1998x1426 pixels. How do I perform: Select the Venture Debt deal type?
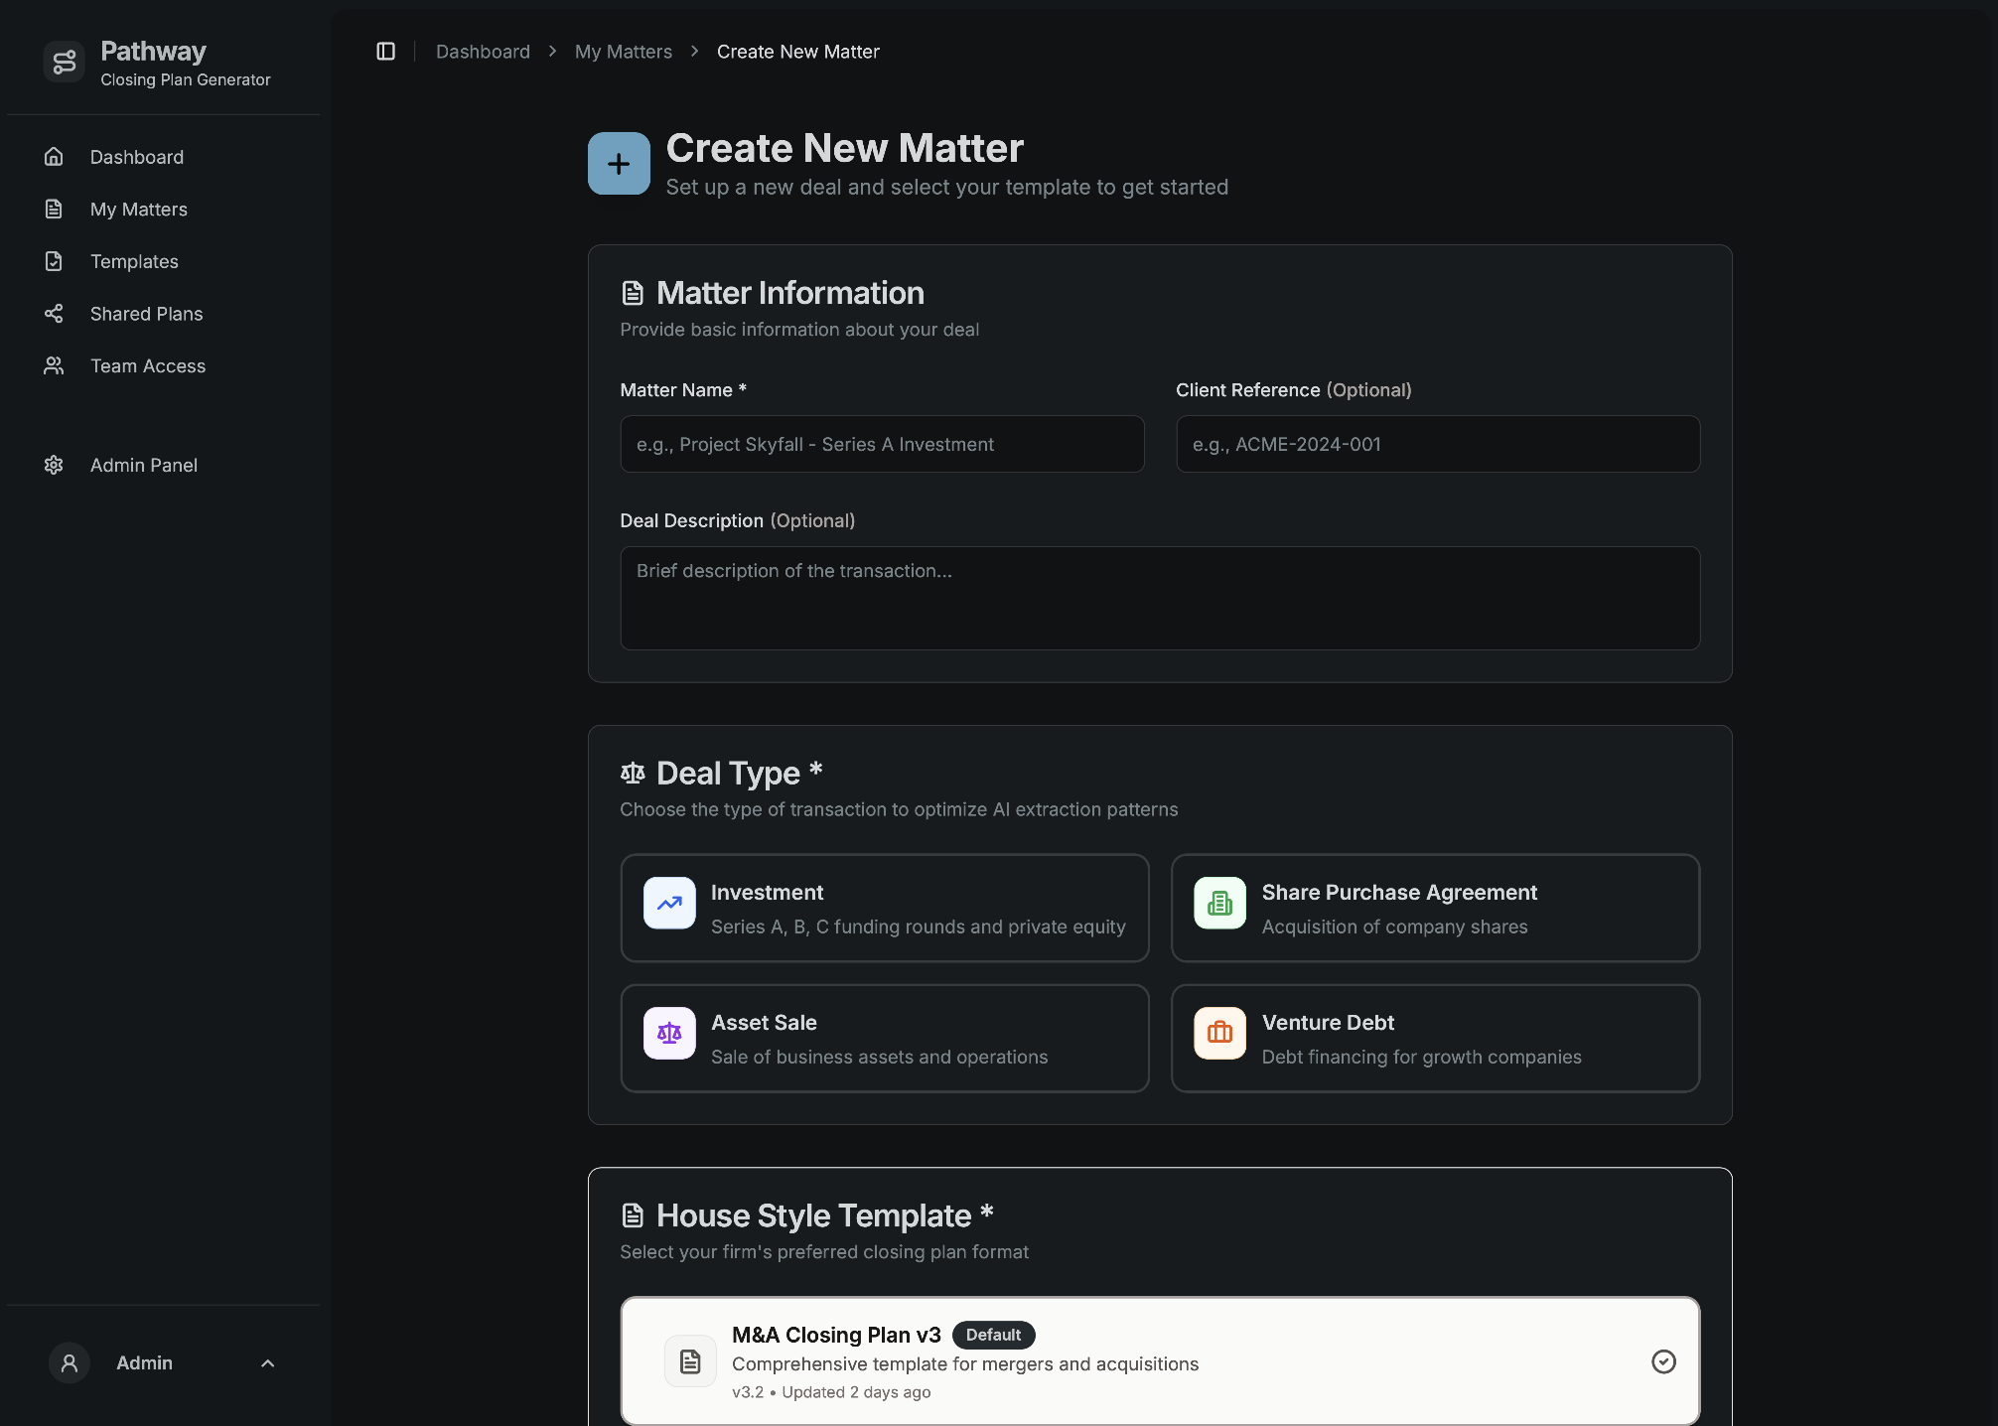click(x=1434, y=1038)
